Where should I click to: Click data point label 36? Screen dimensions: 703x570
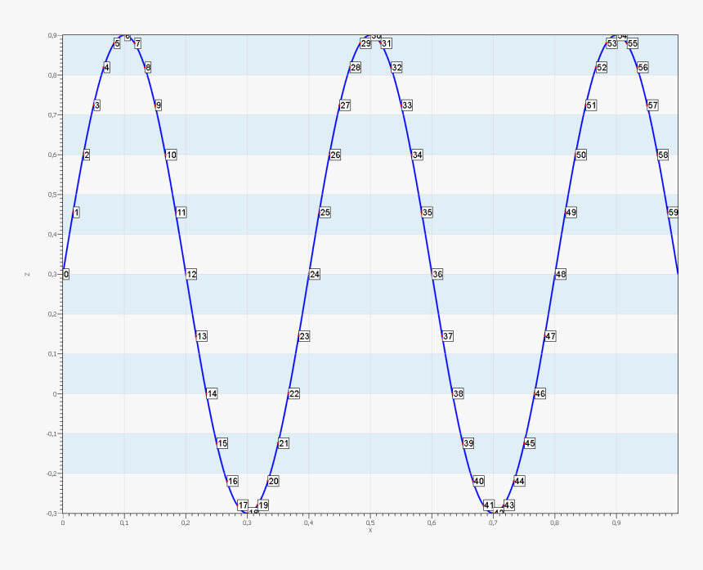point(437,275)
